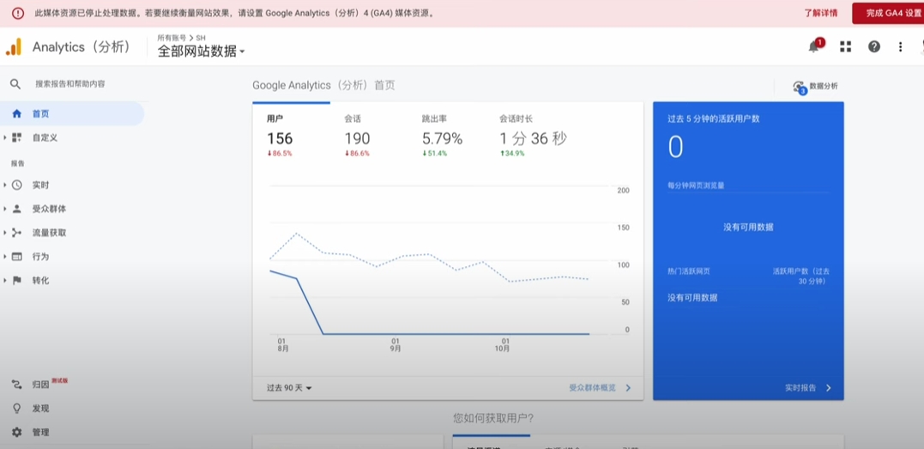
Task: Open the 全部网站数据 property selector dropdown
Action: click(201, 52)
